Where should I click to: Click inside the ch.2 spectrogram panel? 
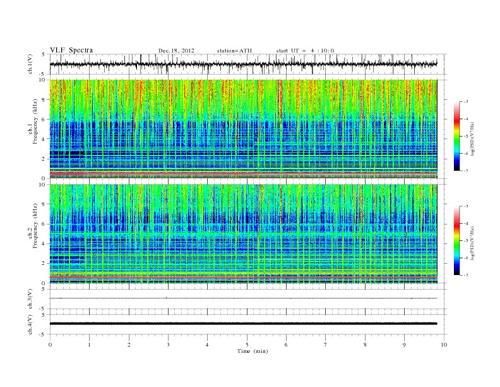243,234
